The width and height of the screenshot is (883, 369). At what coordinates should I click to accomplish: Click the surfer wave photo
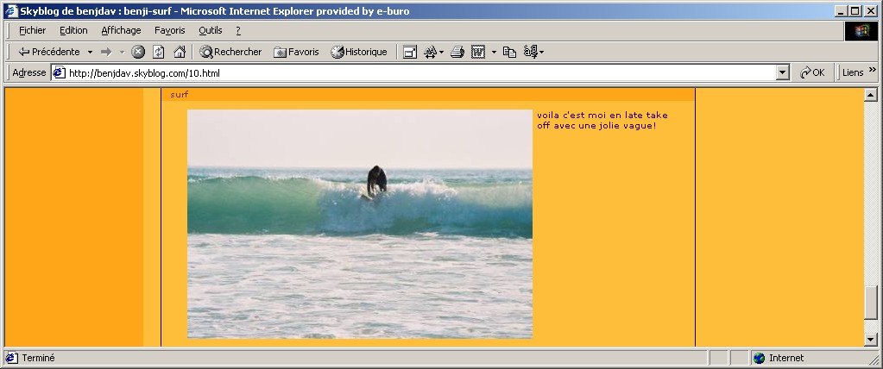[359, 224]
